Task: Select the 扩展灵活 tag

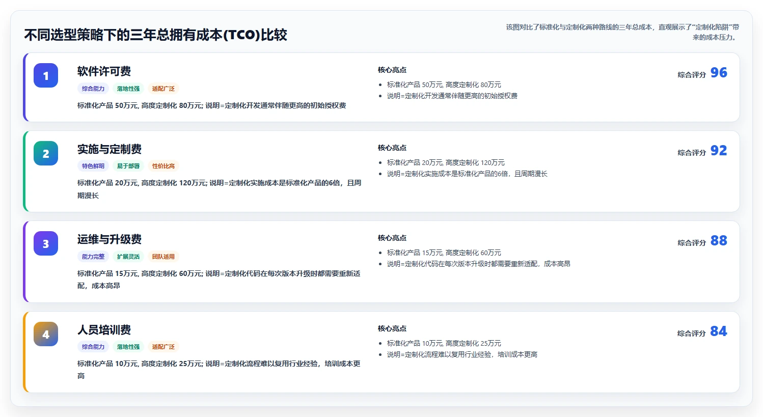Action: [x=128, y=257]
